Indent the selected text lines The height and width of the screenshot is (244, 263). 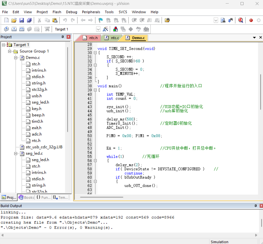[134, 20]
